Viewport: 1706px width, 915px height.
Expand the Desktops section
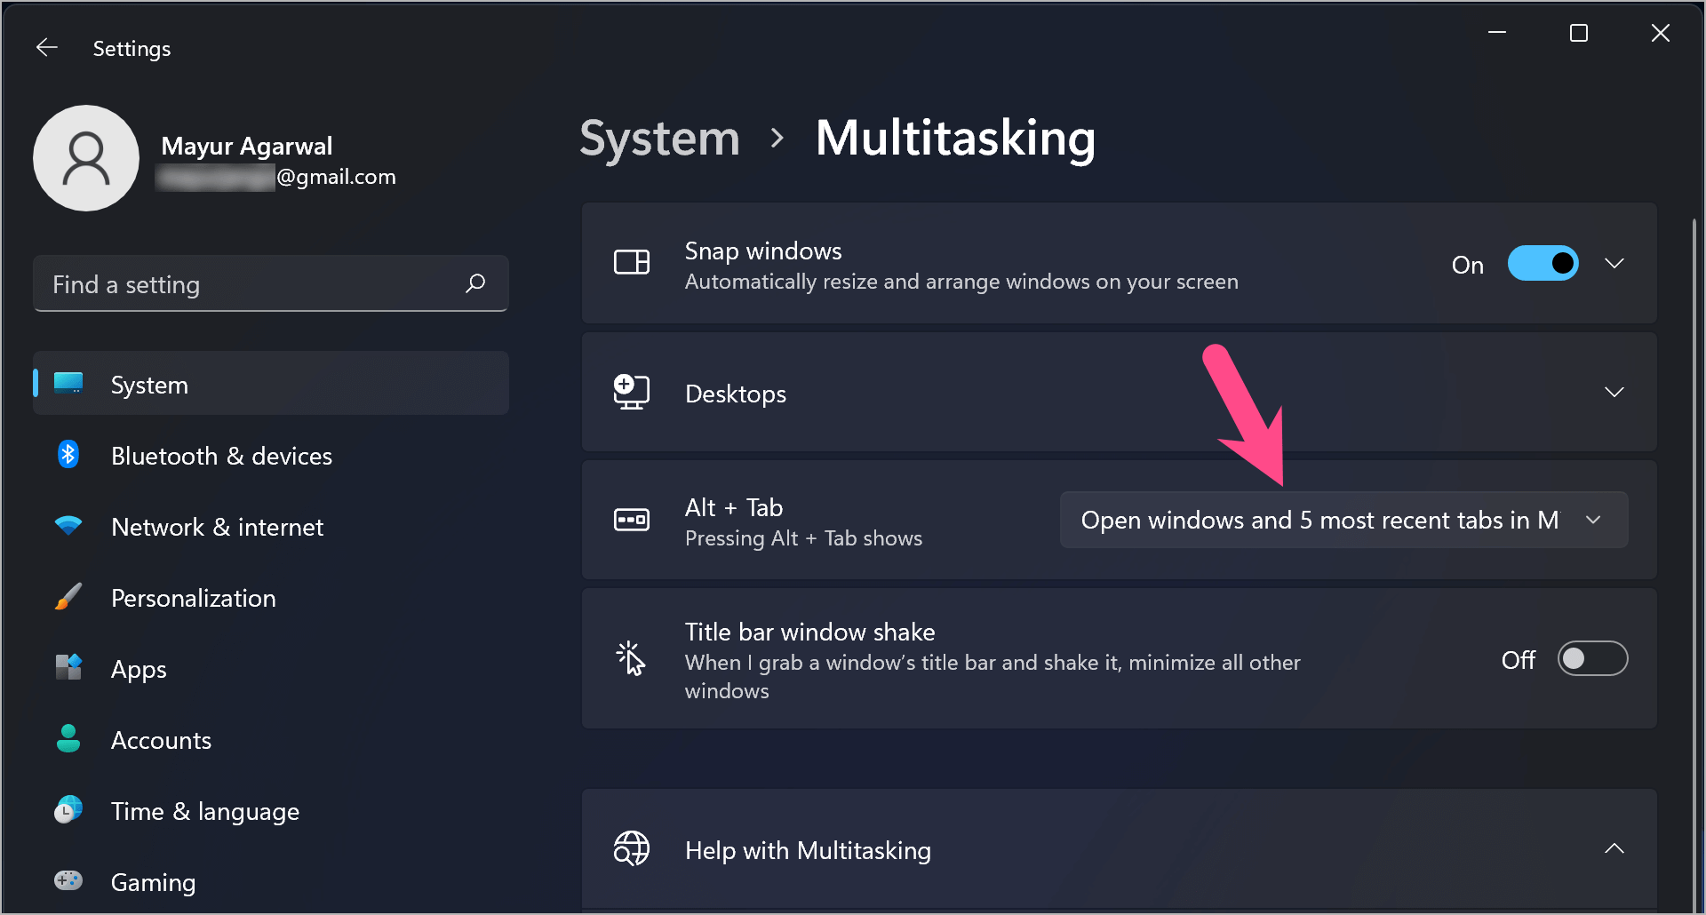(x=1614, y=392)
